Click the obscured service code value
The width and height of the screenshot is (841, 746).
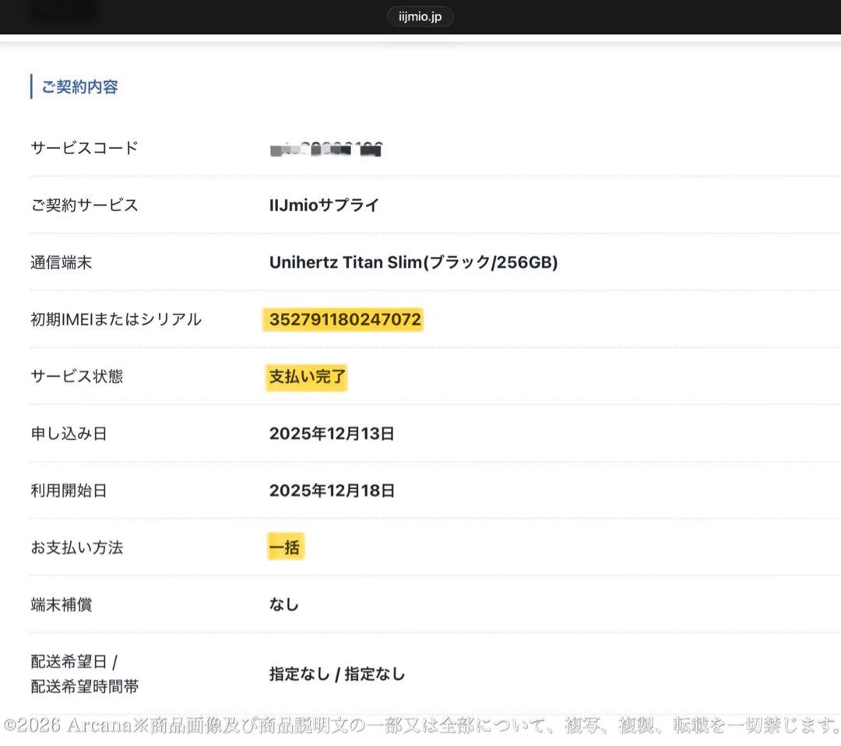[x=325, y=149]
